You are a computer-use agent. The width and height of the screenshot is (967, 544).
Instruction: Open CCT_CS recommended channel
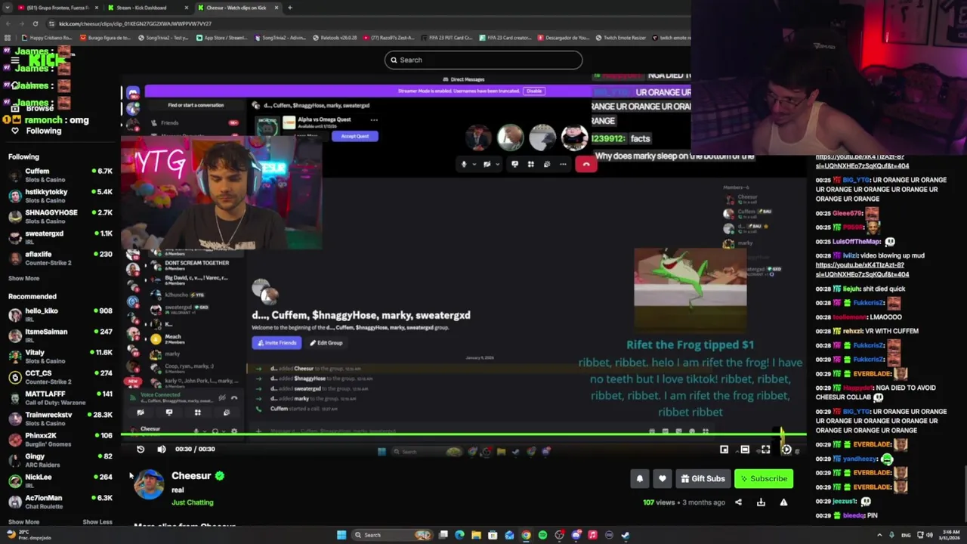pos(60,376)
